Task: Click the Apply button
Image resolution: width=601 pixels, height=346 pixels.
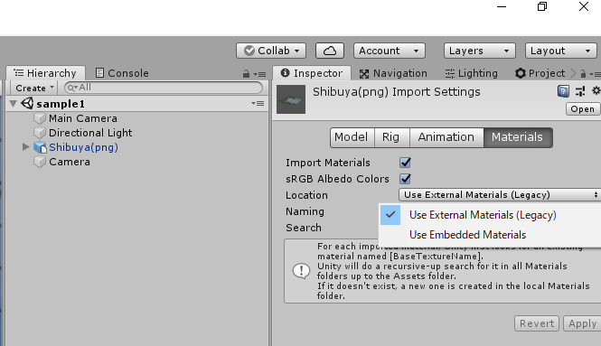Action: pos(582,323)
